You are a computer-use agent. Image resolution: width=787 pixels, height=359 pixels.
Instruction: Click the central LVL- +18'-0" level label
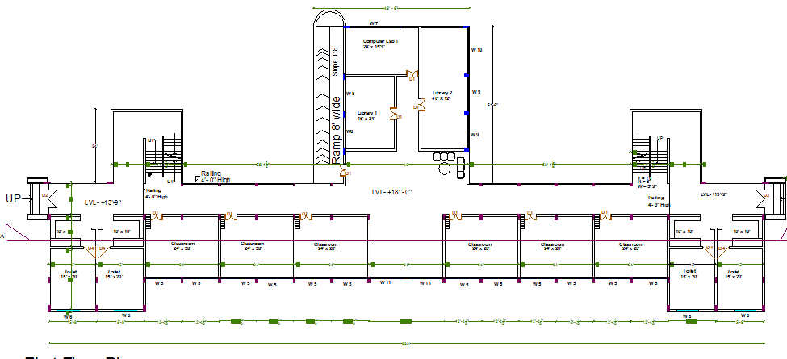point(392,192)
